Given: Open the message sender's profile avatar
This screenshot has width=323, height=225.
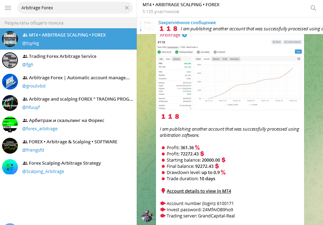Looking at the screenshot, I should (147, 216).
